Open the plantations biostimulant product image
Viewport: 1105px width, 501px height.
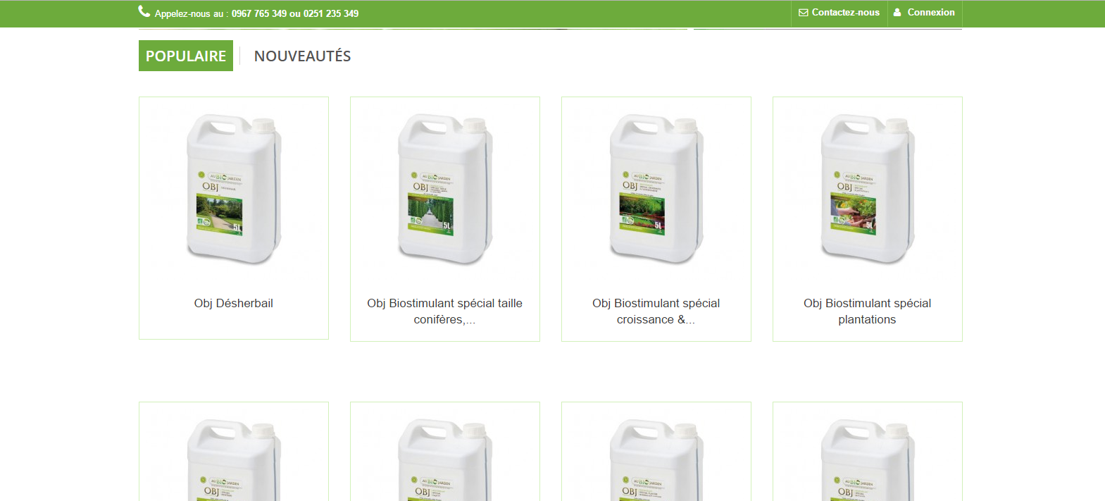(x=868, y=189)
